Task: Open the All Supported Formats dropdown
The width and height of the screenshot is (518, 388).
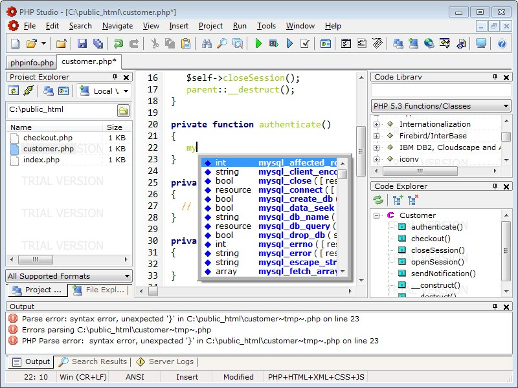Action: click(x=69, y=276)
